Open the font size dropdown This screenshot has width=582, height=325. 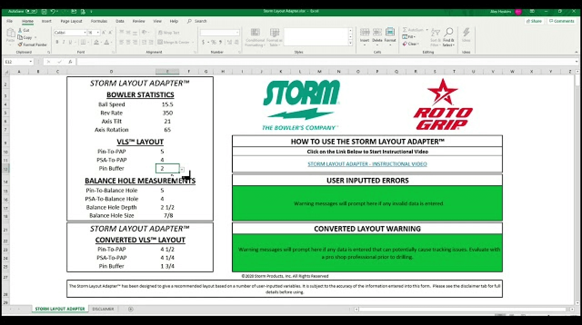pos(98,33)
